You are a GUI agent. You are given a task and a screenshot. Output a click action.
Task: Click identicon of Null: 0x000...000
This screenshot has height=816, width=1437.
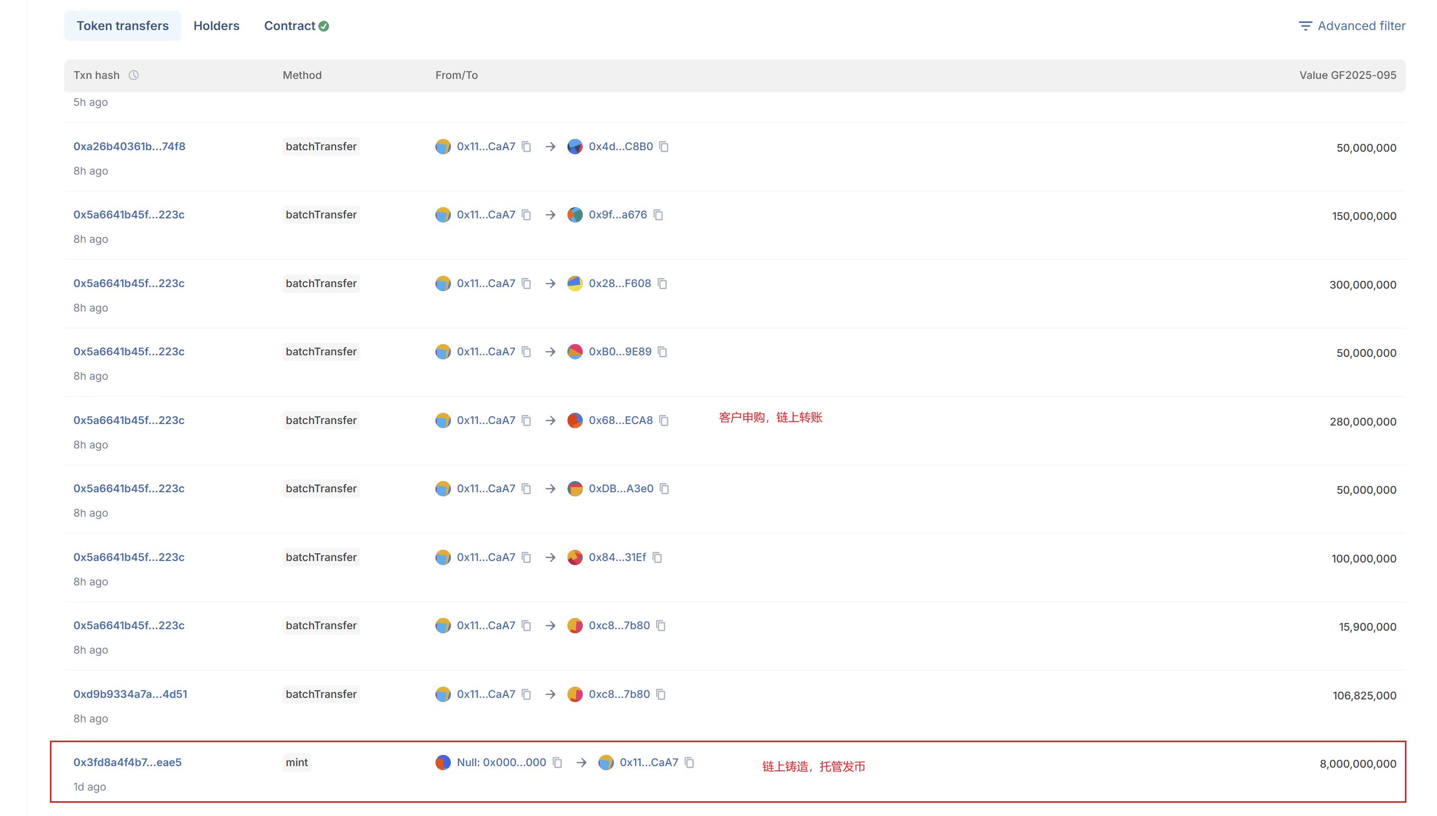click(x=443, y=763)
